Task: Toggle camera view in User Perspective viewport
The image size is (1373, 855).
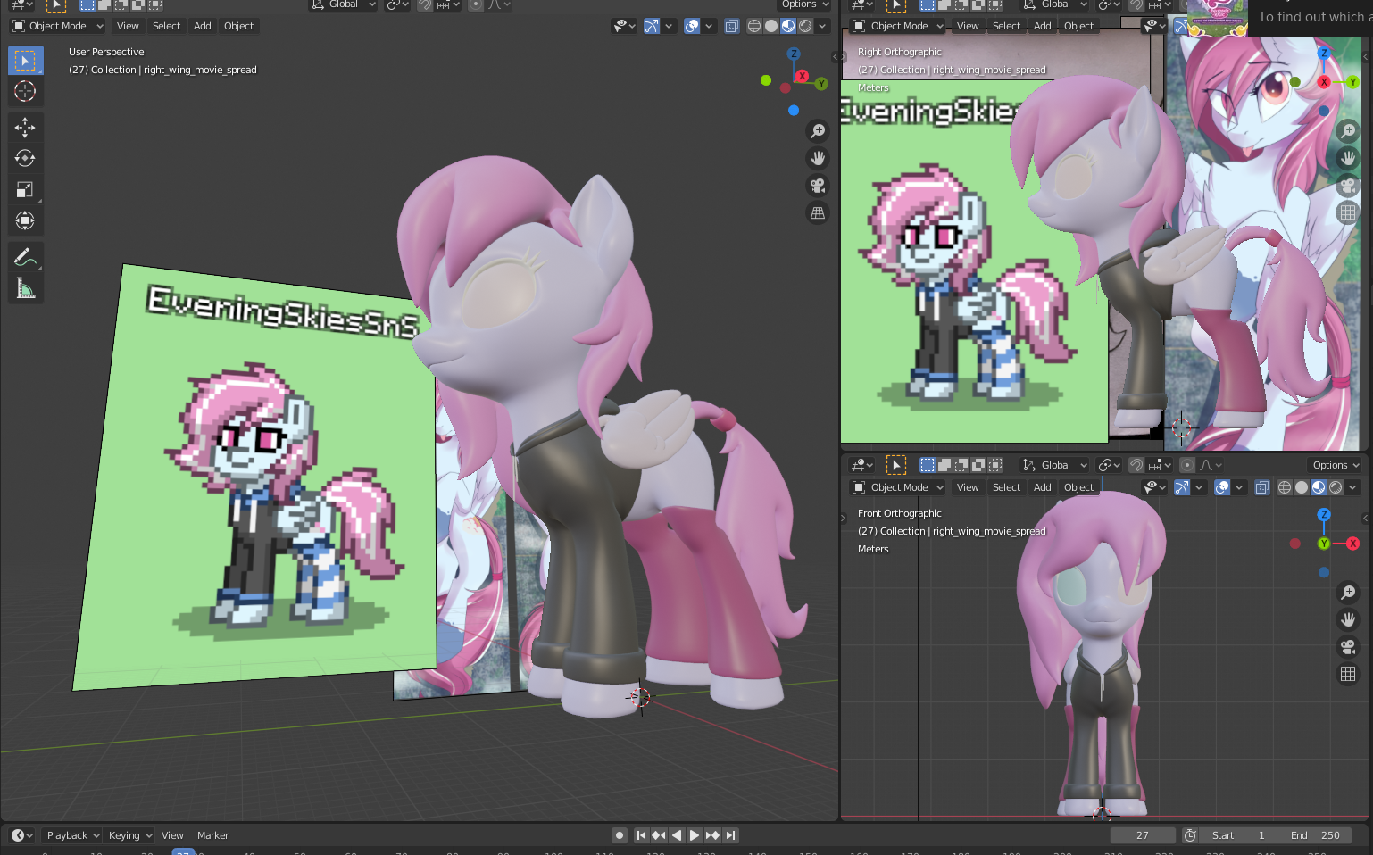Action: coord(818,186)
